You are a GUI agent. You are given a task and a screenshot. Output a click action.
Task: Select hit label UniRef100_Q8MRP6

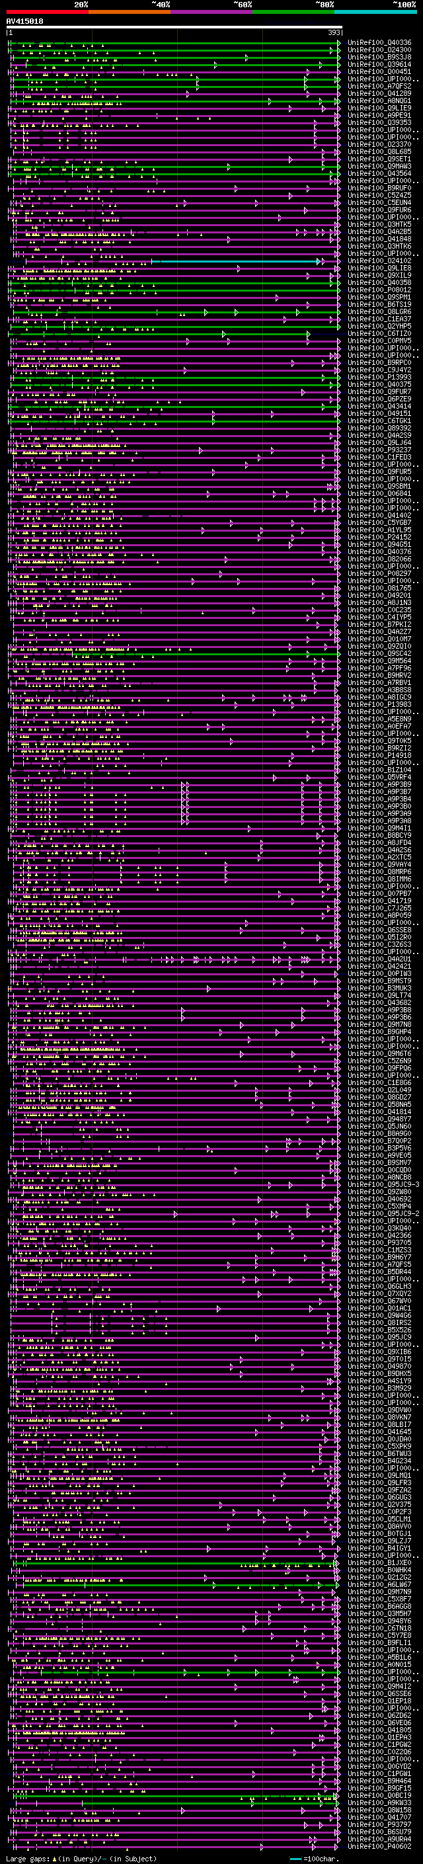(x=379, y=872)
